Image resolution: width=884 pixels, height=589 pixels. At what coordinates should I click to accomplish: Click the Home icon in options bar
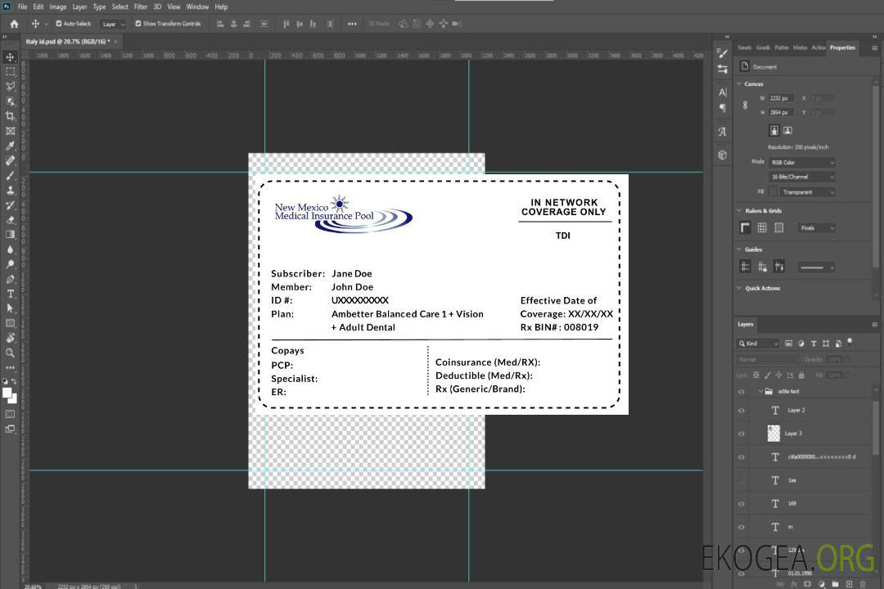(14, 24)
